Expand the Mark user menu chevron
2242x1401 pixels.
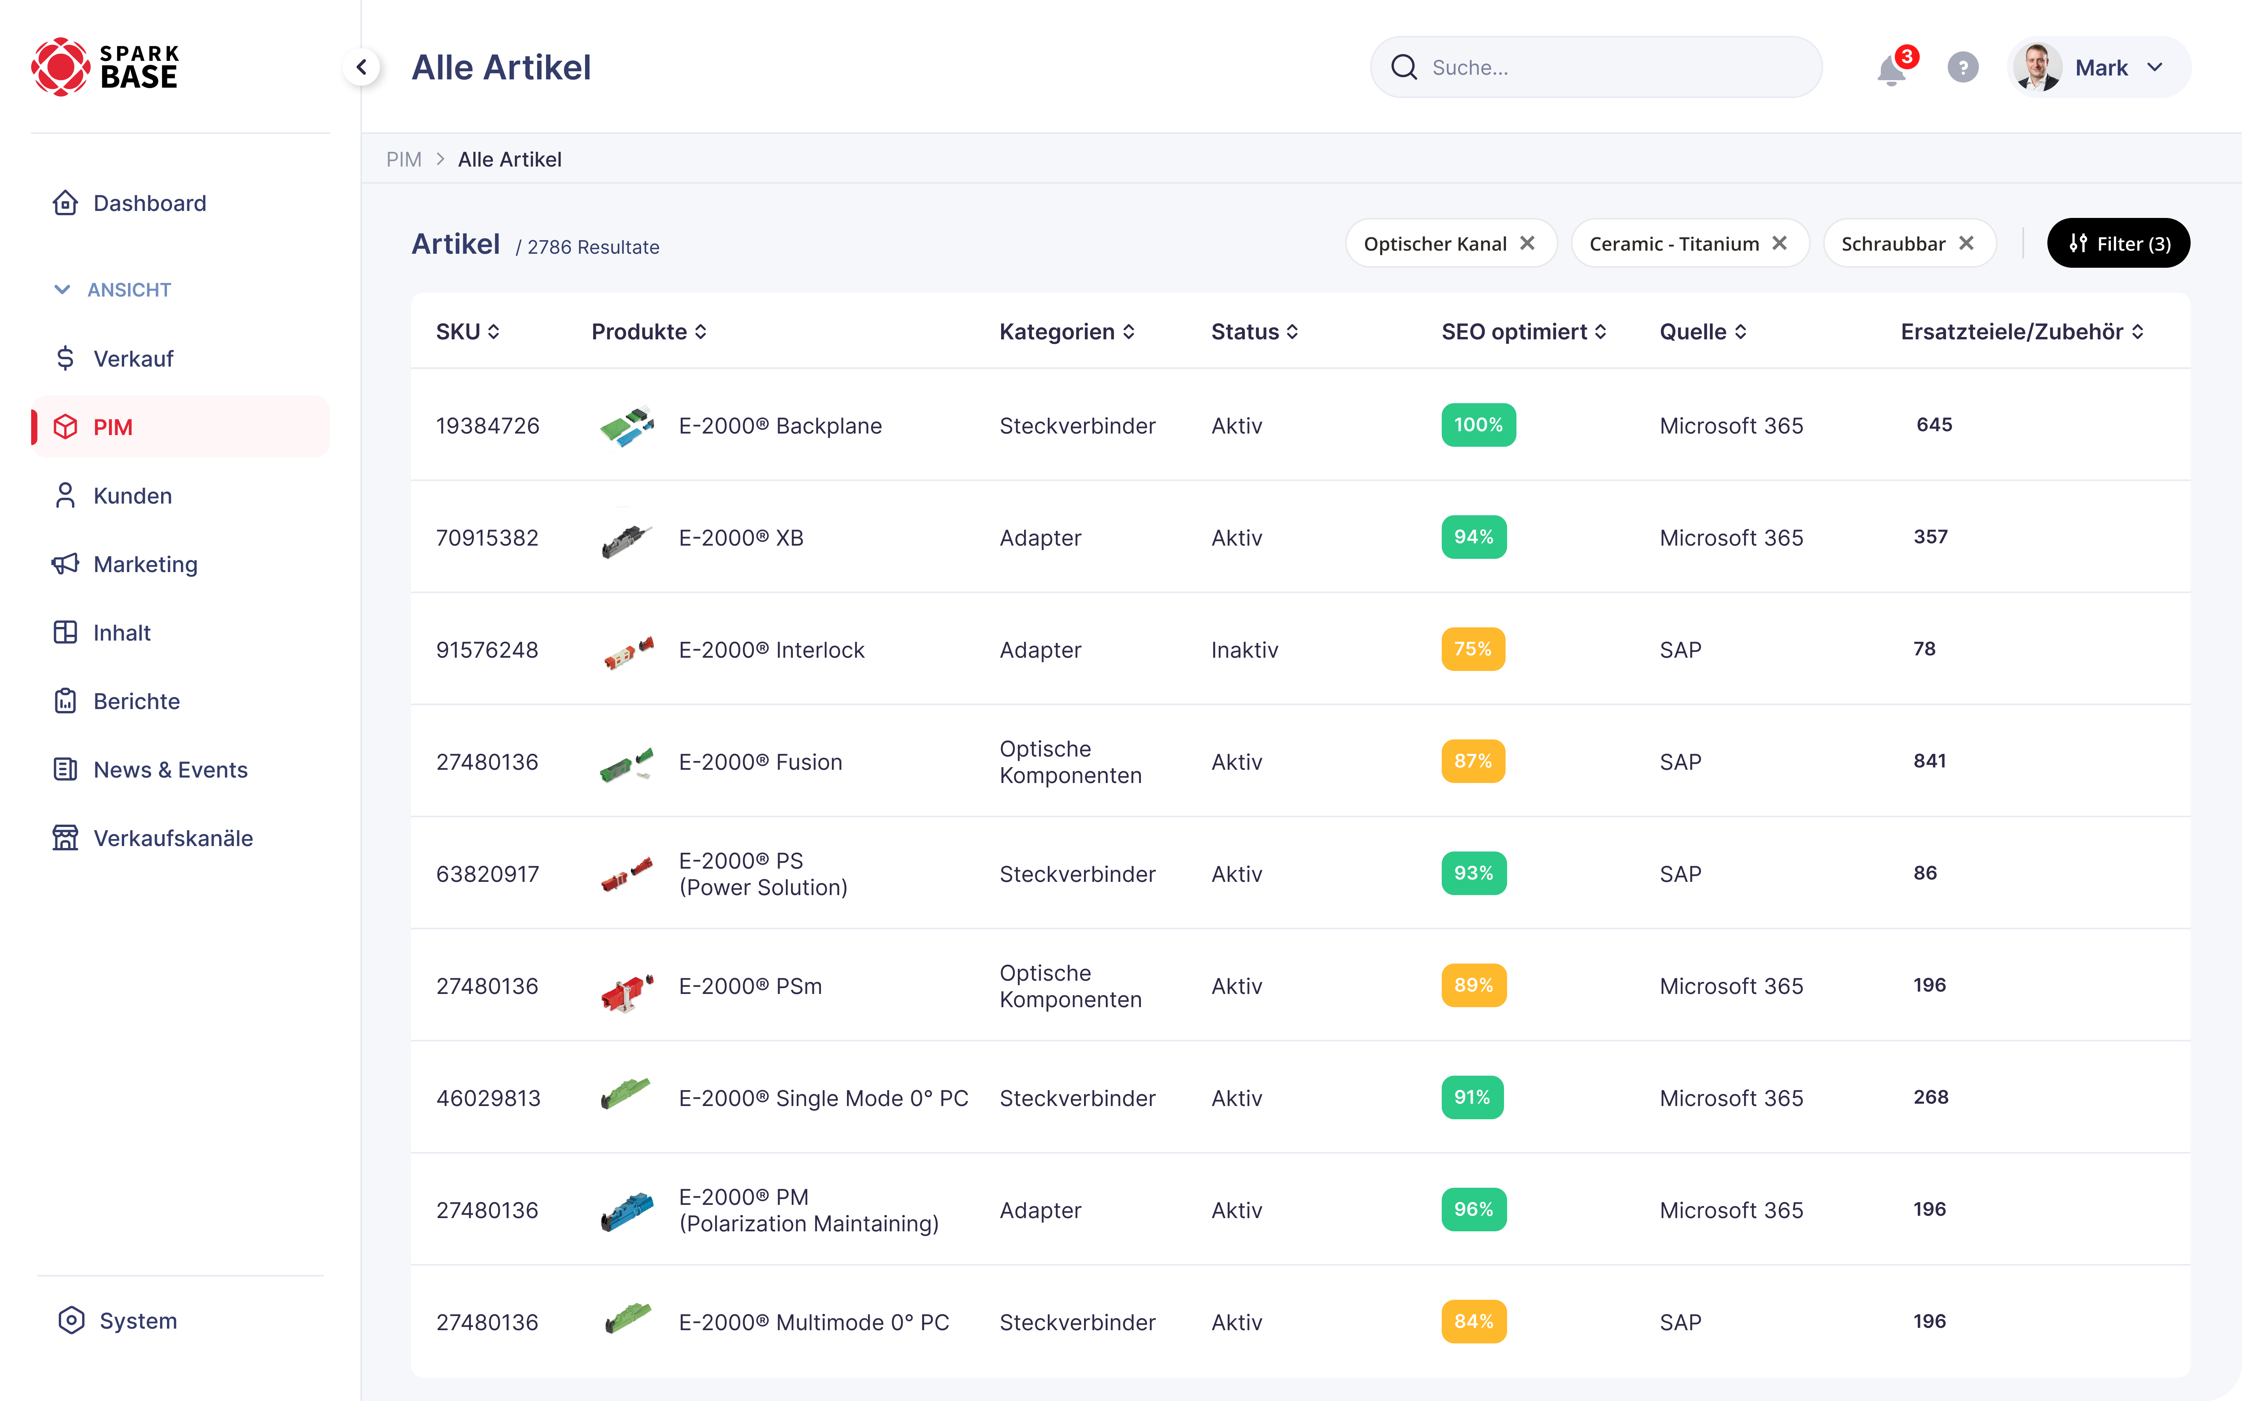click(2155, 68)
